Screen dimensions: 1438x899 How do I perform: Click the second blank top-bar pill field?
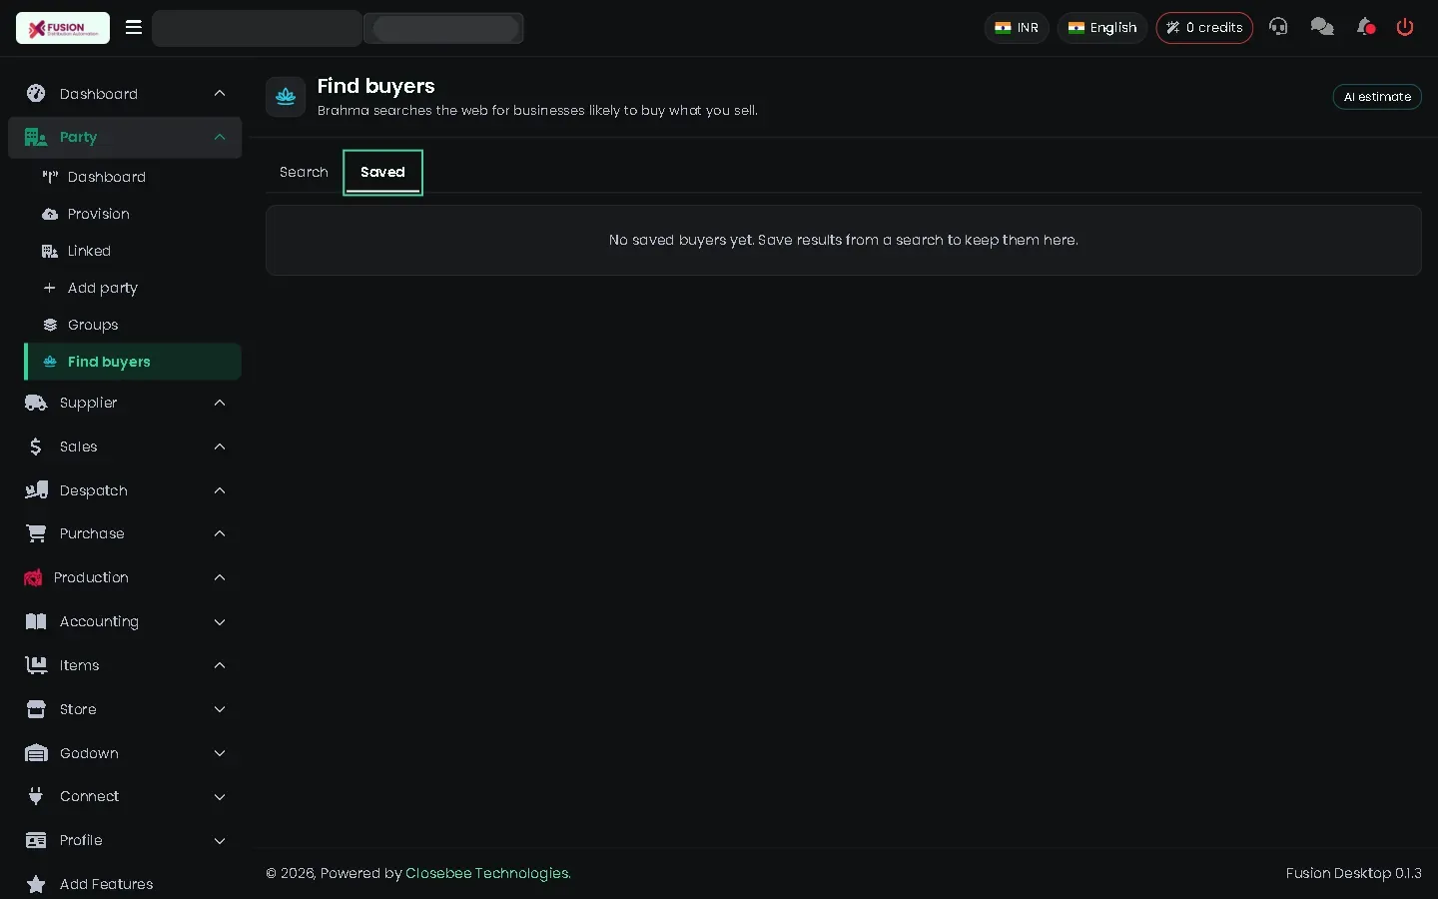click(x=445, y=28)
